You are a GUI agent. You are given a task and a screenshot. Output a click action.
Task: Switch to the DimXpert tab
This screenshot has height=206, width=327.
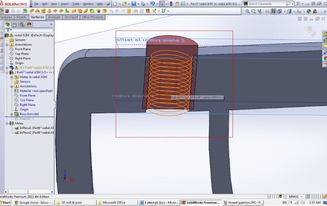tap(71, 17)
